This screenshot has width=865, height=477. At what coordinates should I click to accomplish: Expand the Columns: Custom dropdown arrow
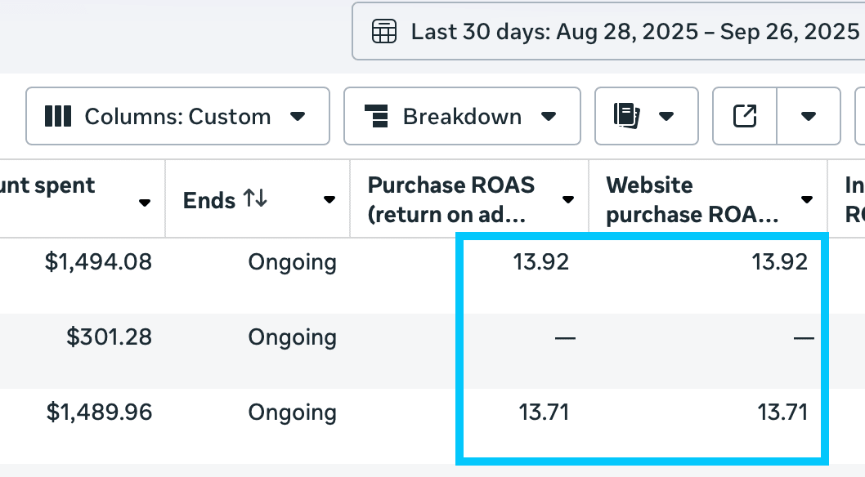click(x=298, y=116)
